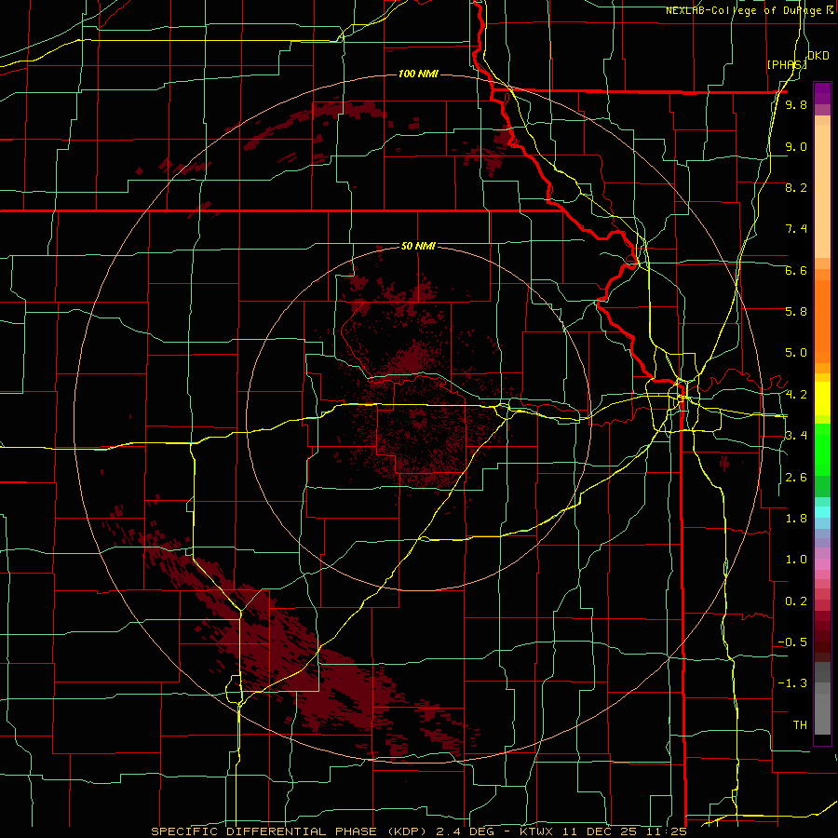
Task: Click the -0.5 value on the color scale
Action: 792,642
